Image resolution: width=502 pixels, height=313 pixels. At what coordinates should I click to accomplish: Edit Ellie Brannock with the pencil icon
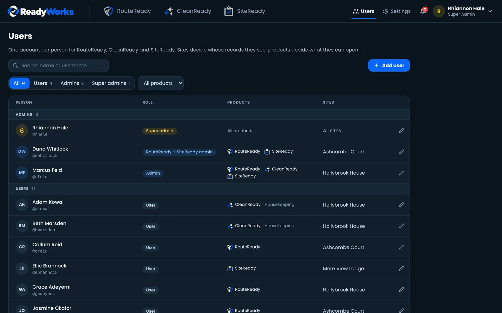click(x=401, y=269)
